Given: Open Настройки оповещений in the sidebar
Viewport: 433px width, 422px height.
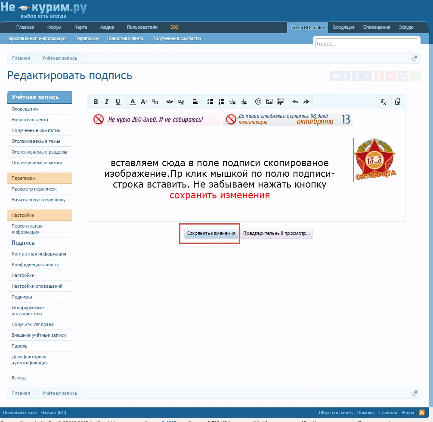Looking at the screenshot, I should click(37, 286).
